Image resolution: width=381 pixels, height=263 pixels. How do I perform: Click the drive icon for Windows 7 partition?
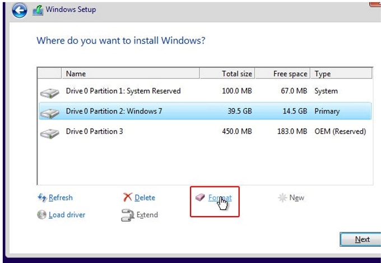tap(50, 112)
